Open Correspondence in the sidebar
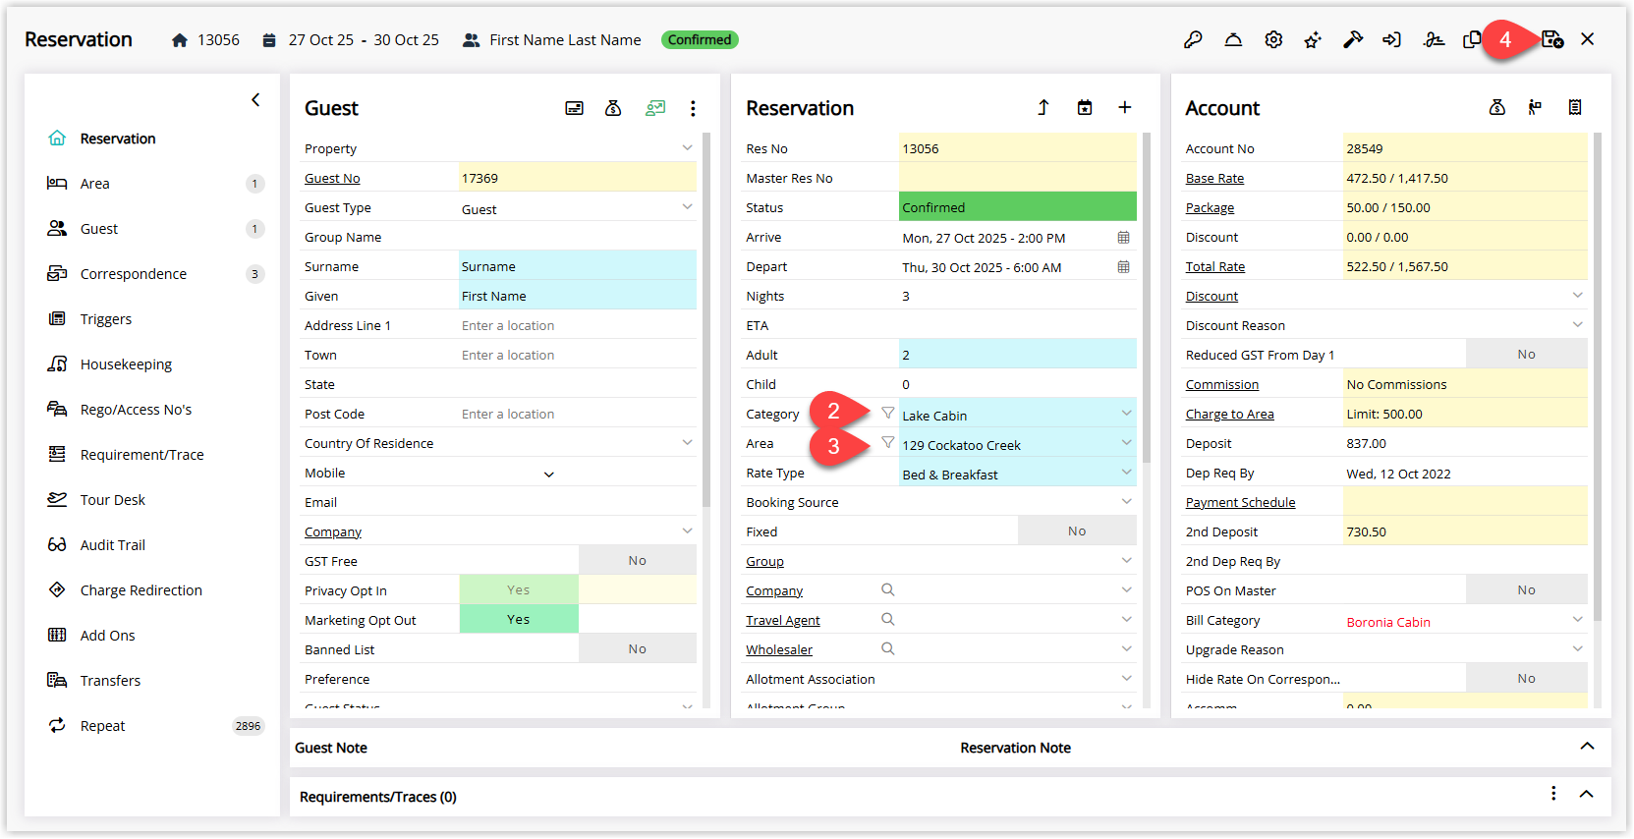1634x839 pixels. (154, 274)
